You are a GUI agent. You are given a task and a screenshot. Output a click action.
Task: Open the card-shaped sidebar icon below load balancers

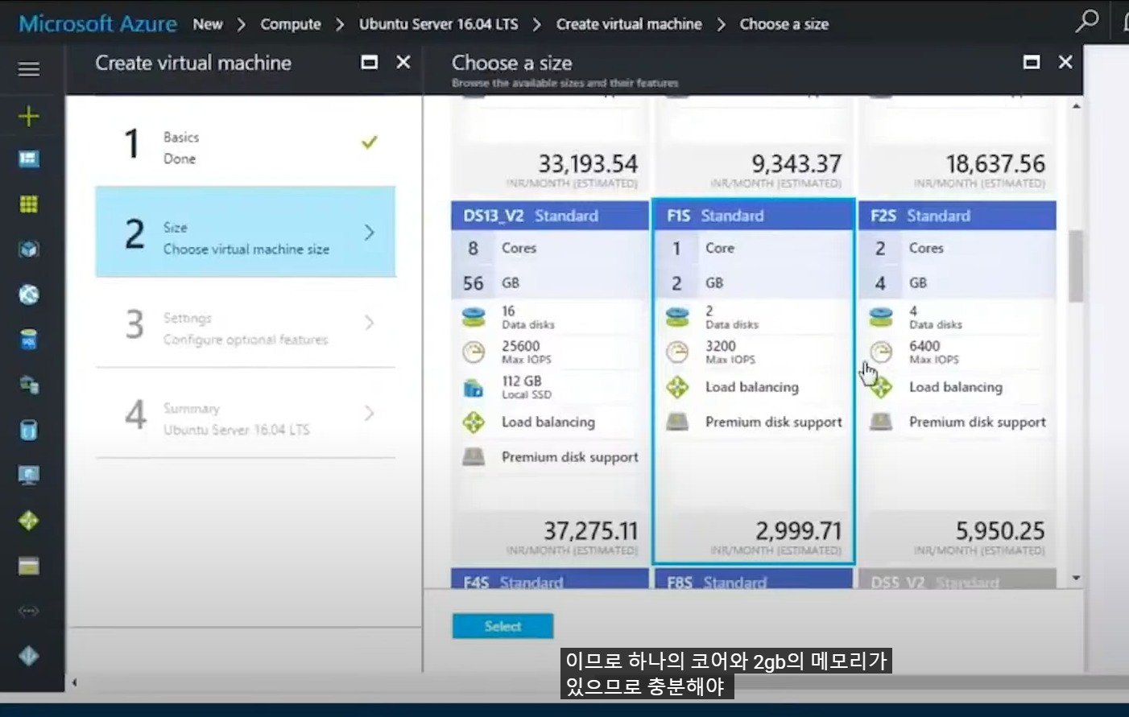(29, 567)
